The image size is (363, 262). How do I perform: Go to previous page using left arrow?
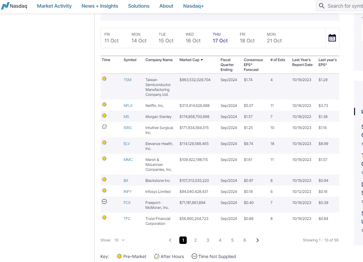point(170,240)
